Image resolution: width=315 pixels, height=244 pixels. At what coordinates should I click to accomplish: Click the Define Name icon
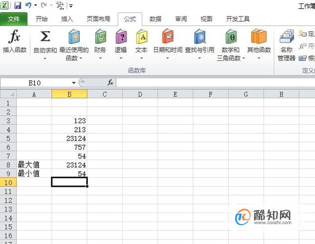coord(303,33)
